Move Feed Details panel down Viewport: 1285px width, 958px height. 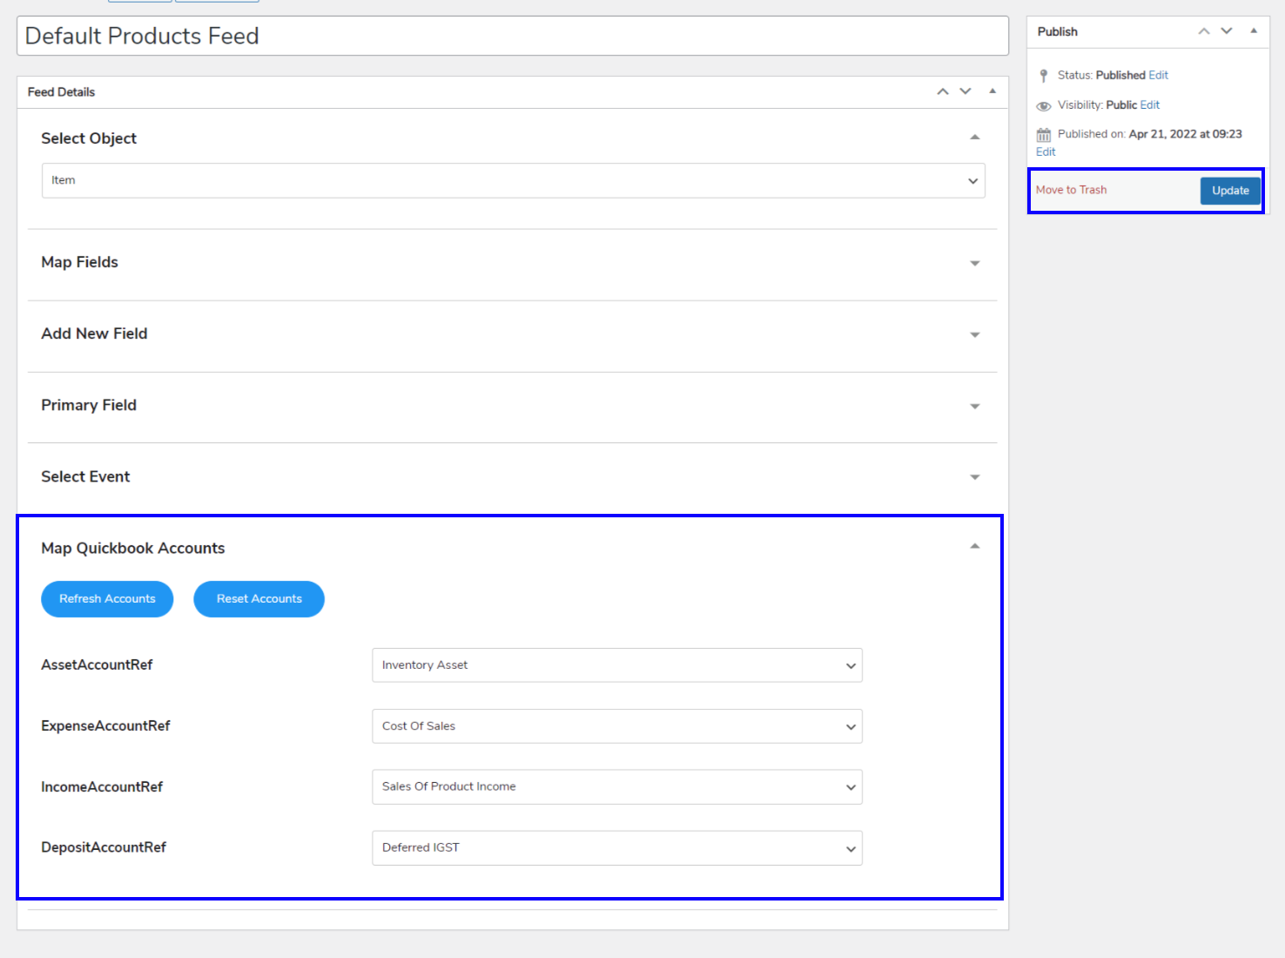pos(965,91)
